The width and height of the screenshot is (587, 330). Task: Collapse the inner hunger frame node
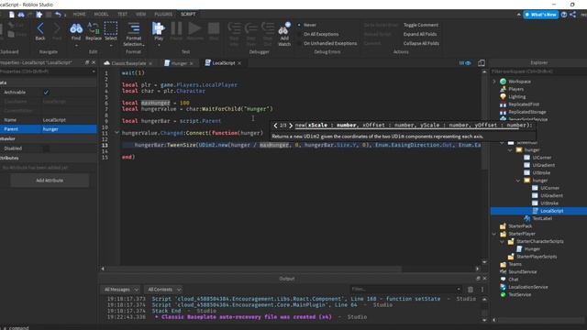518,181
